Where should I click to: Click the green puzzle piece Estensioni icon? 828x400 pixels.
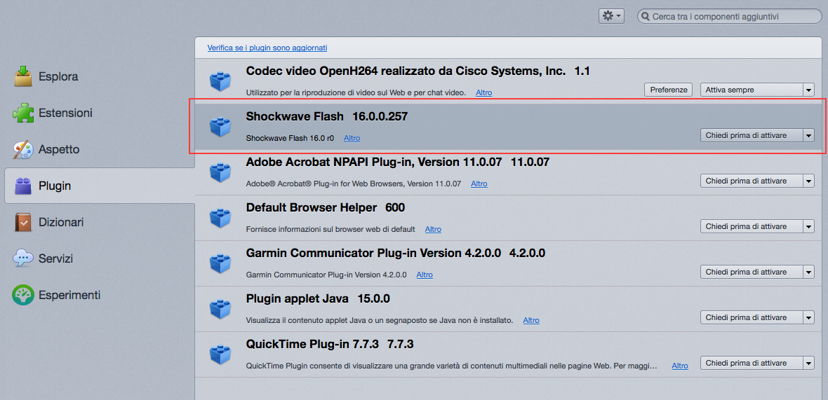pos(23,113)
